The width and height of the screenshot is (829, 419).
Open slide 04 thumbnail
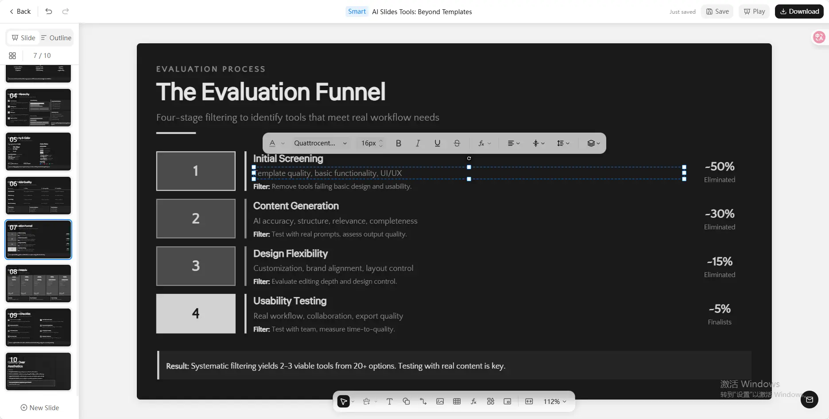pyautogui.click(x=38, y=107)
